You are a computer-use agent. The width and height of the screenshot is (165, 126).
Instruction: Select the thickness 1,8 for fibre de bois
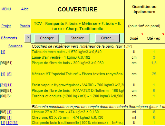pyautogui.click(x=154, y=63)
